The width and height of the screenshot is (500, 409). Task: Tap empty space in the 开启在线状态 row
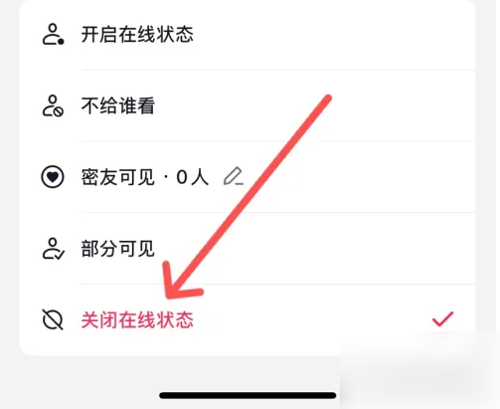(x=331, y=35)
